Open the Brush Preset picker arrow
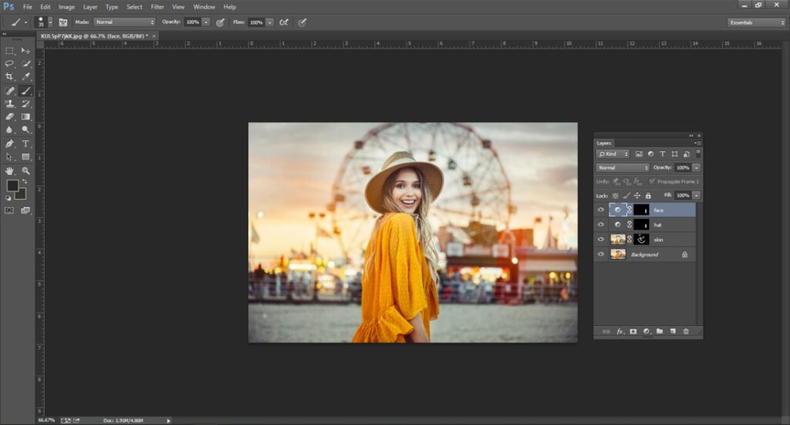 [50, 22]
